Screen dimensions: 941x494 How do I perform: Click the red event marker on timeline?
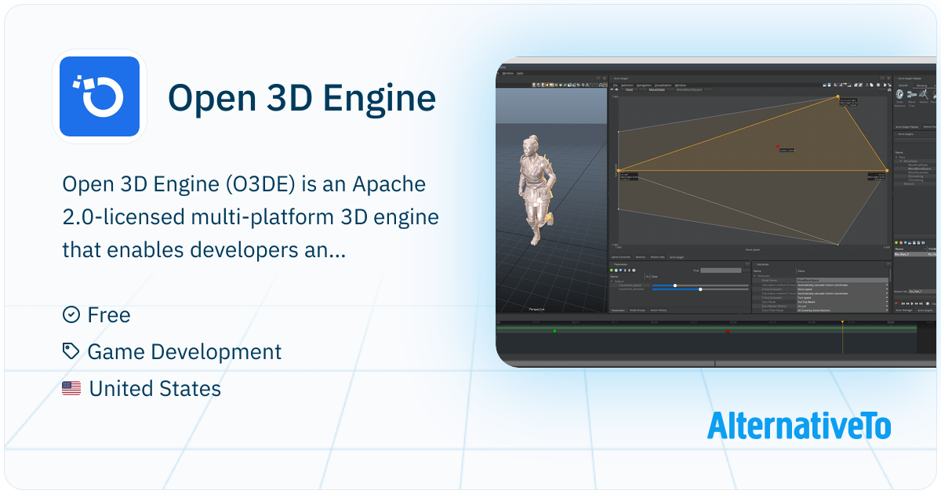(727, 332)
